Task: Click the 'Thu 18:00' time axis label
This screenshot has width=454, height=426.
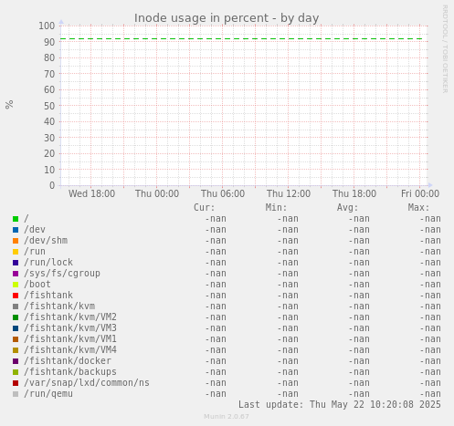Action: [x=354, y=193]
